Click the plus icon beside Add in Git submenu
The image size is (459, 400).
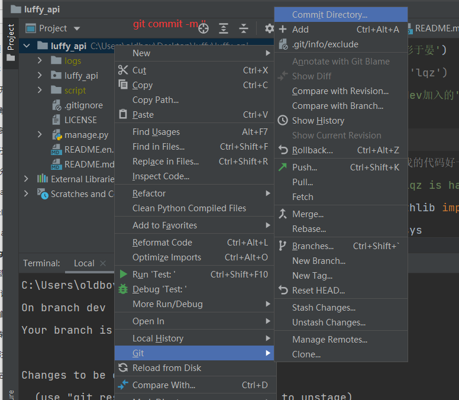coord(283,29)
